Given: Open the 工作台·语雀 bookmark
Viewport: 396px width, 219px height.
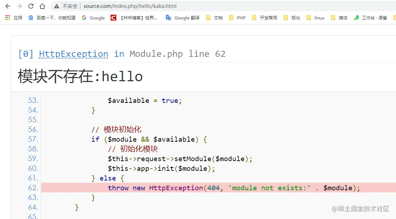Looking at the screenshot, I should coord(370,18).
